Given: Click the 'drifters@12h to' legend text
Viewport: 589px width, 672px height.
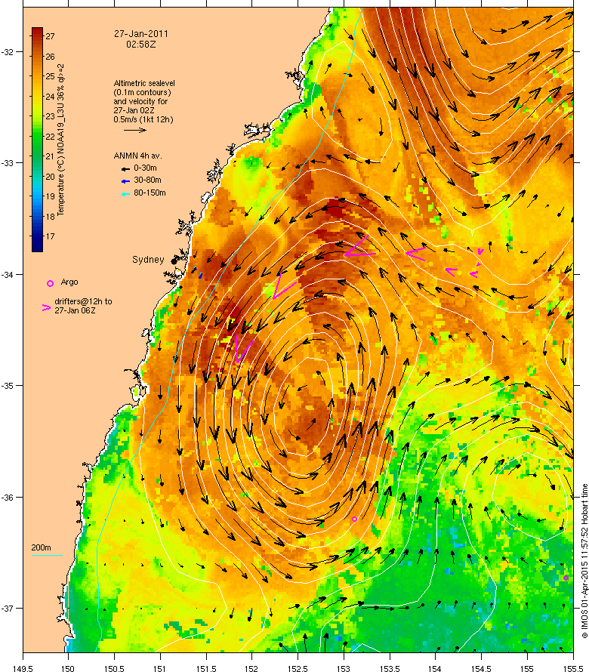Looking at the screenshot, I should (x=83, y=301).
